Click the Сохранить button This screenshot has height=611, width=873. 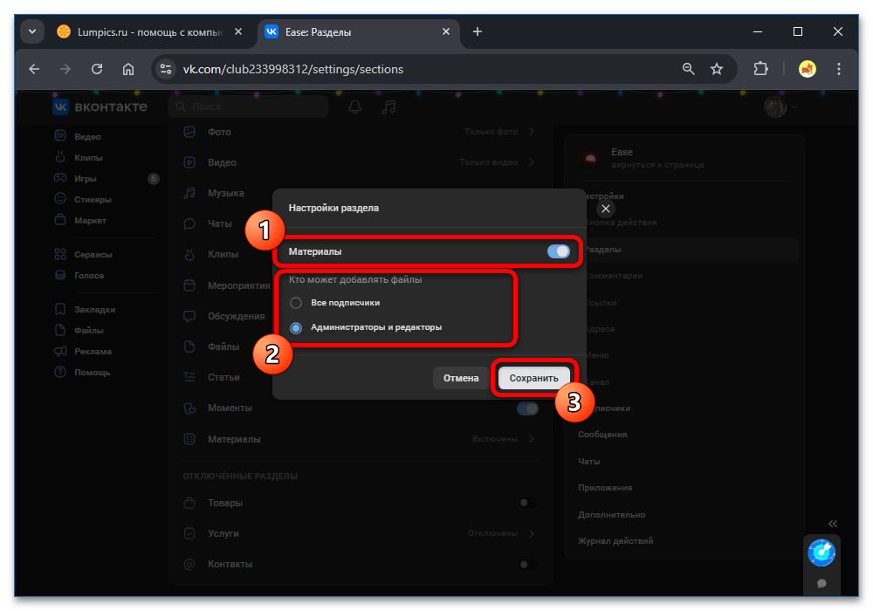pyautogui.click(x=533, y=378)
